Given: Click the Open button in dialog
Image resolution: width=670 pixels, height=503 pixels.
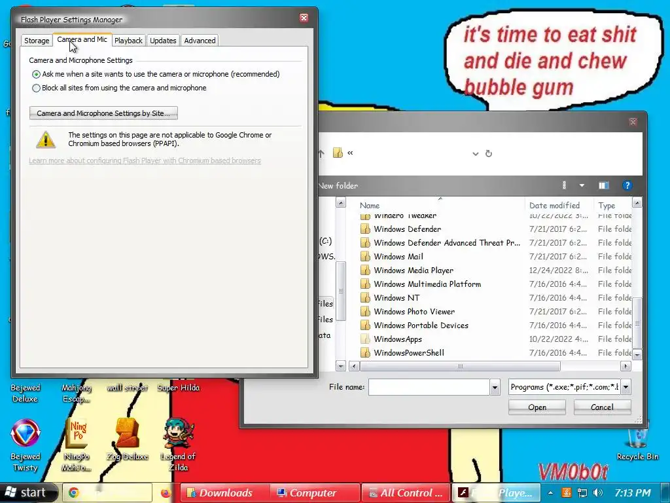Looking at the screenshot, I should click(537, 407).
